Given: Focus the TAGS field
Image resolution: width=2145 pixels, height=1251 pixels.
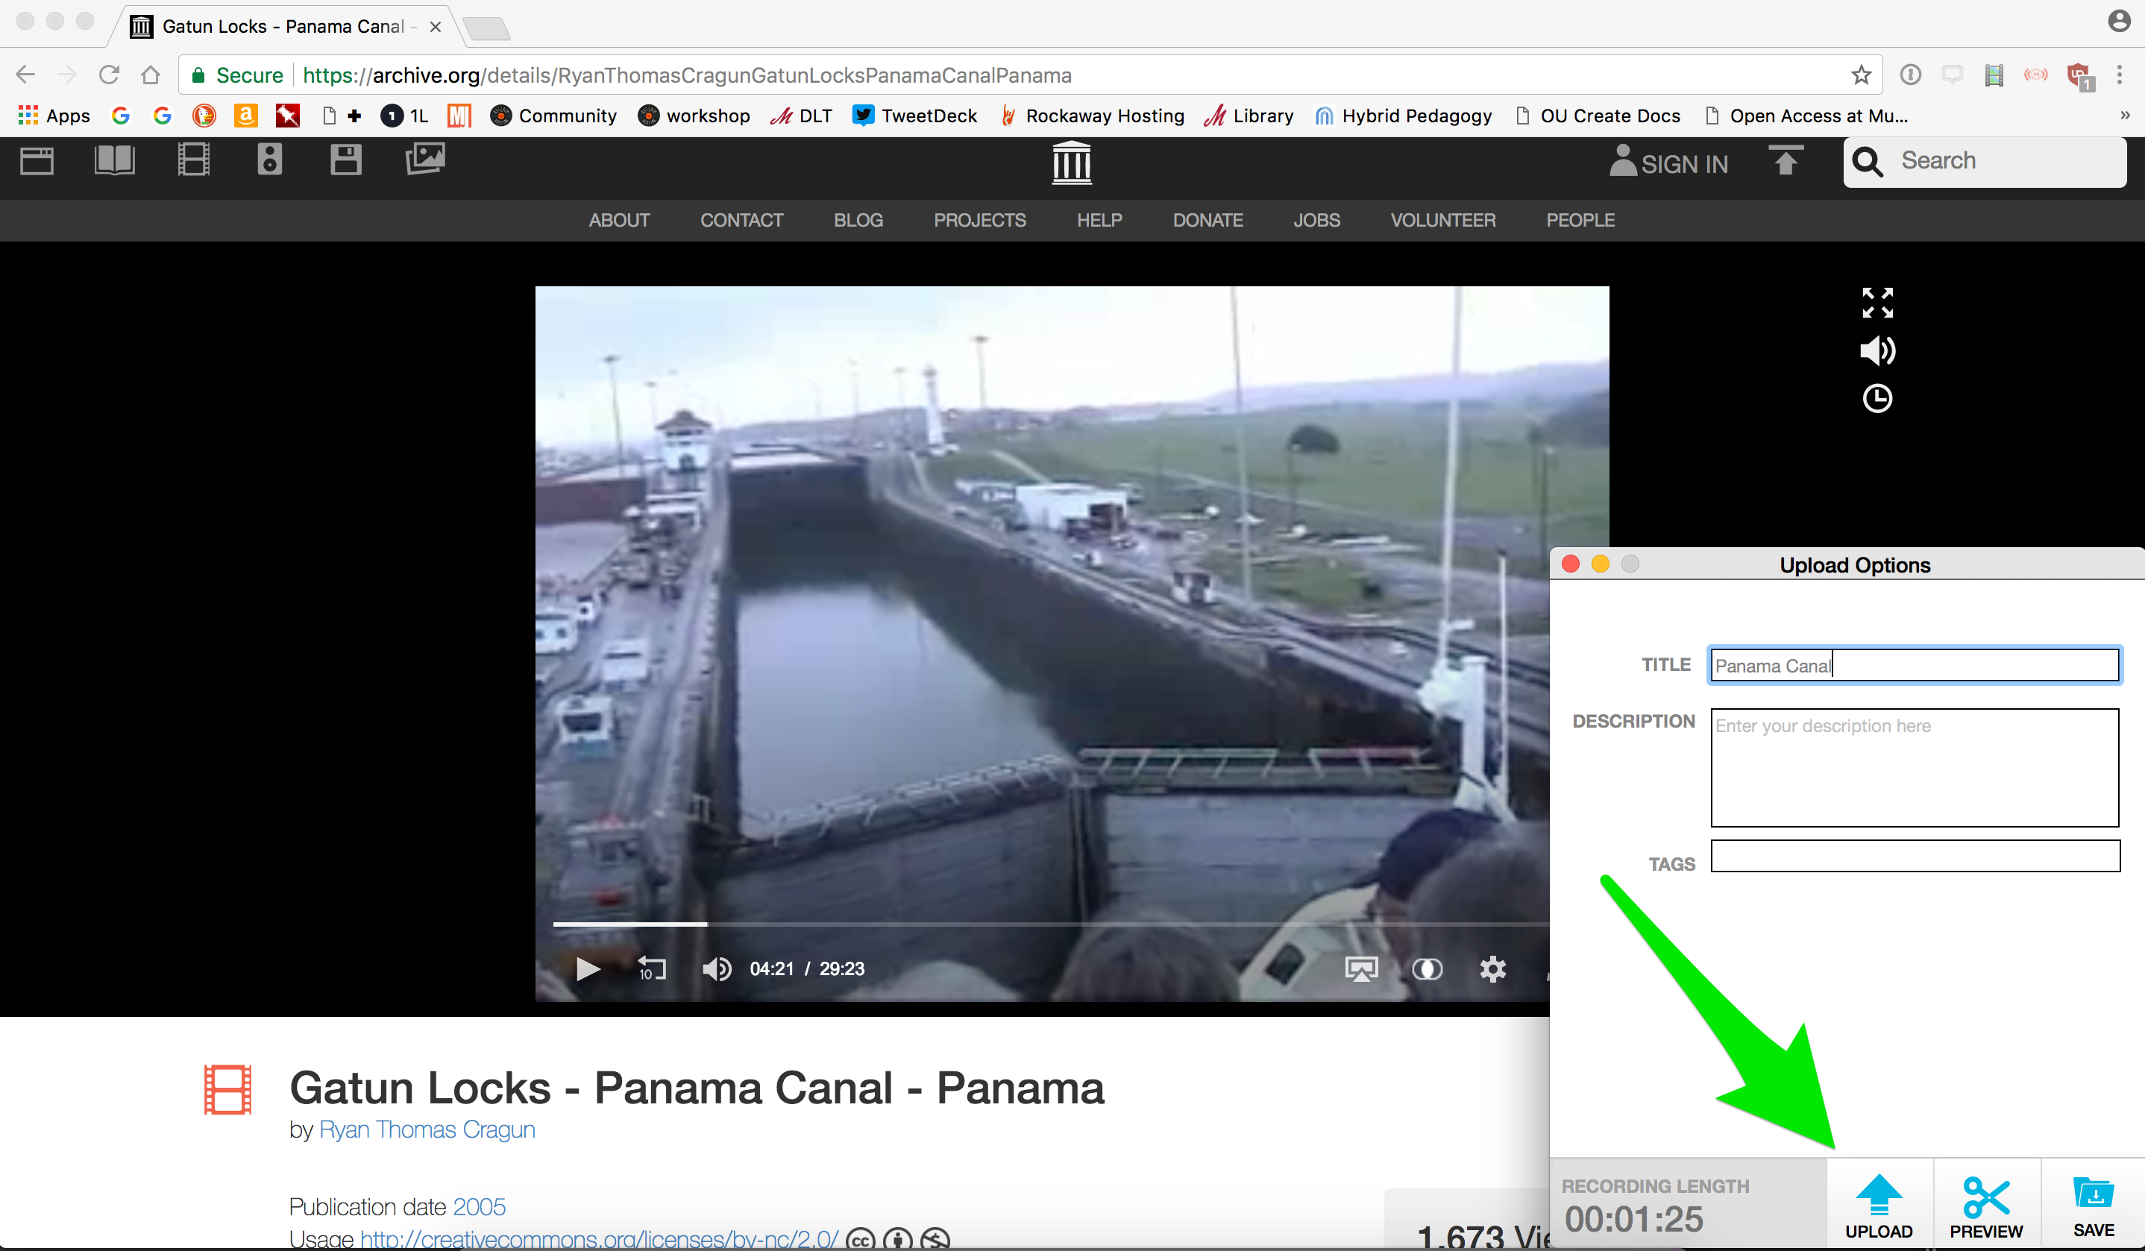Looking at the screenshot, I should pos(1915,856).
